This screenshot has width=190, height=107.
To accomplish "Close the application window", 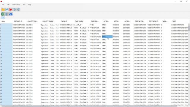I will [x=187, y=1].
